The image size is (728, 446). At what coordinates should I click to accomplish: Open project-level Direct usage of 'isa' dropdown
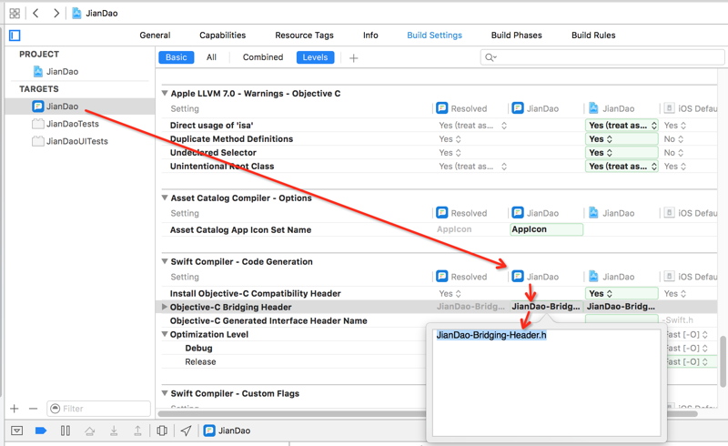coord(622,126)
